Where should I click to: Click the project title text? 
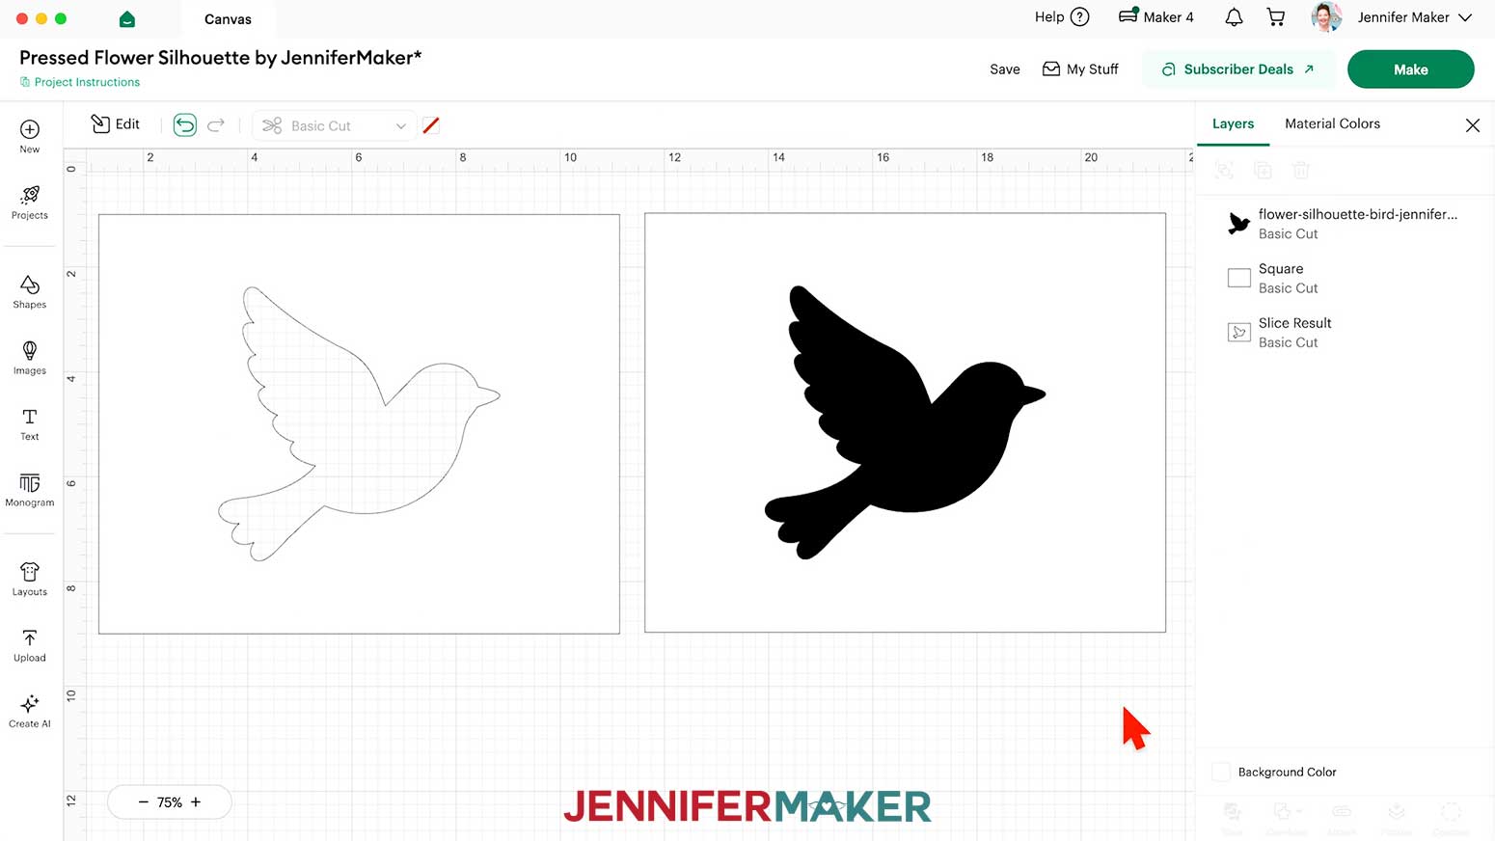point(221,58)
